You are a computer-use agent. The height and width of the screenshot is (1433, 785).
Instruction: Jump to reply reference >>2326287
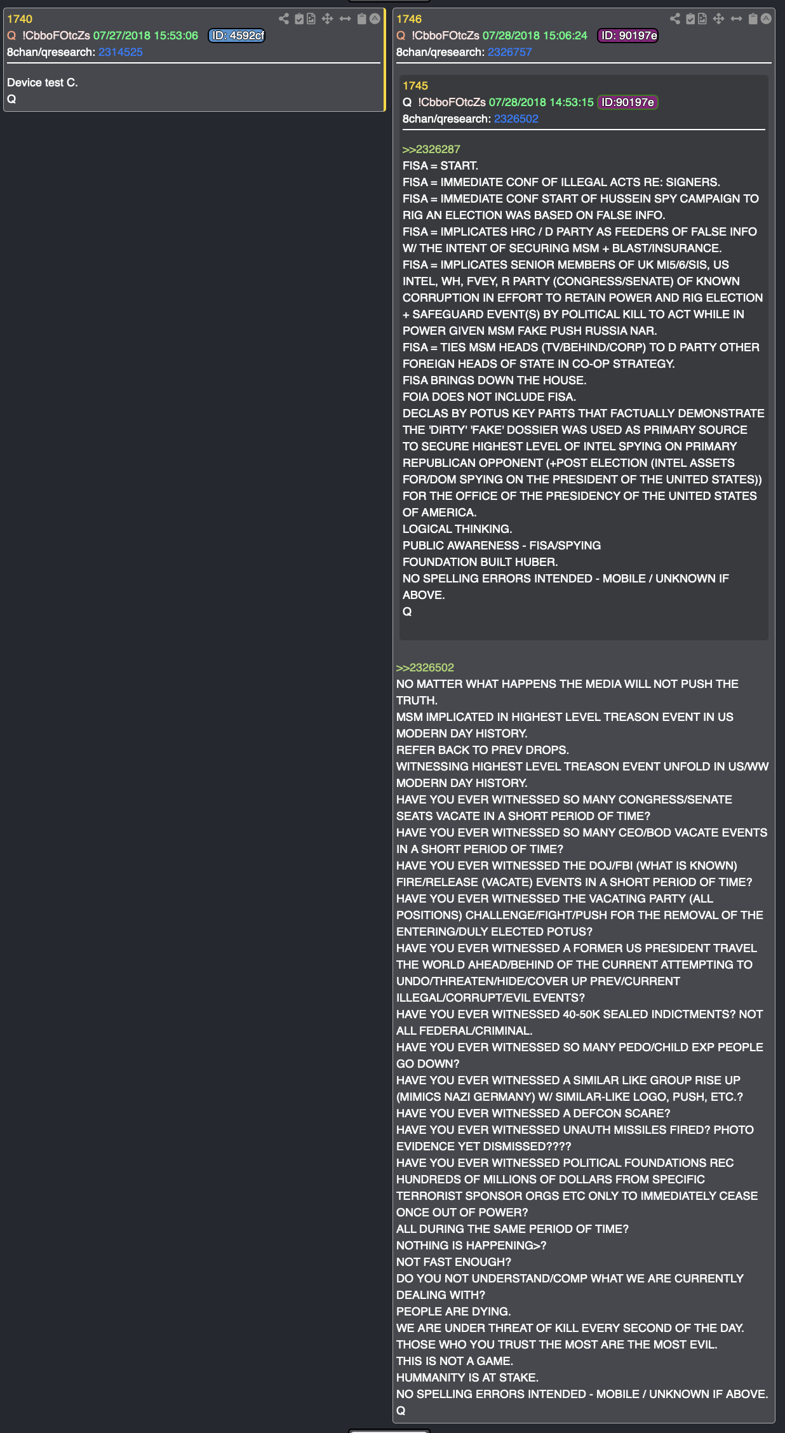click(431, 149)
